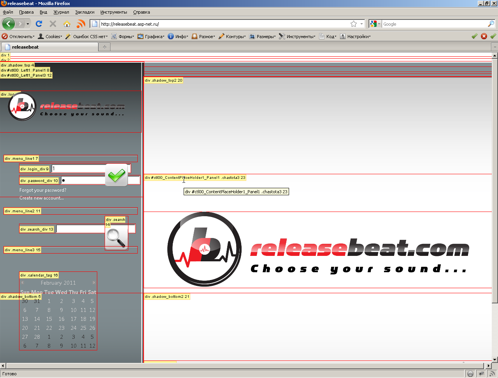The height and width of the screenshot is (378, 498).
Task: Open the search engine selector dropdown
Action: coord(375,24)
